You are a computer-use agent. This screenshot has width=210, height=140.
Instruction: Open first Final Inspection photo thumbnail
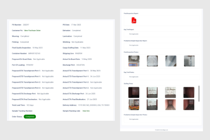tap(134, 61)
